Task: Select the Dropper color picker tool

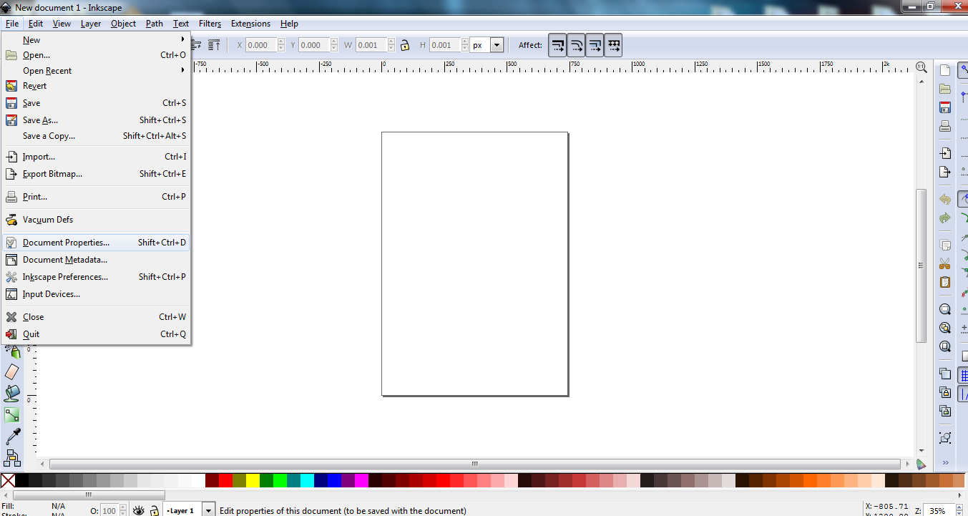Action: pos(12,436)
